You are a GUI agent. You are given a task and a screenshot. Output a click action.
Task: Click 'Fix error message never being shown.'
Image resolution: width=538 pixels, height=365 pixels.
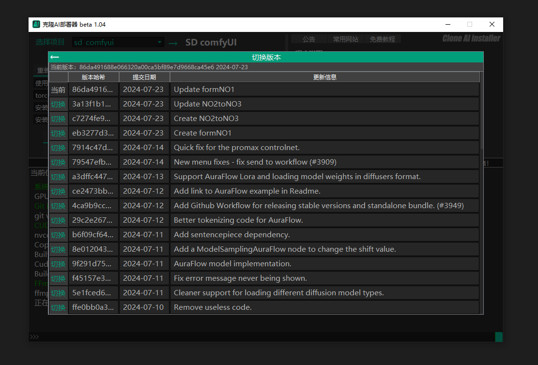click(x=240, y=278)
